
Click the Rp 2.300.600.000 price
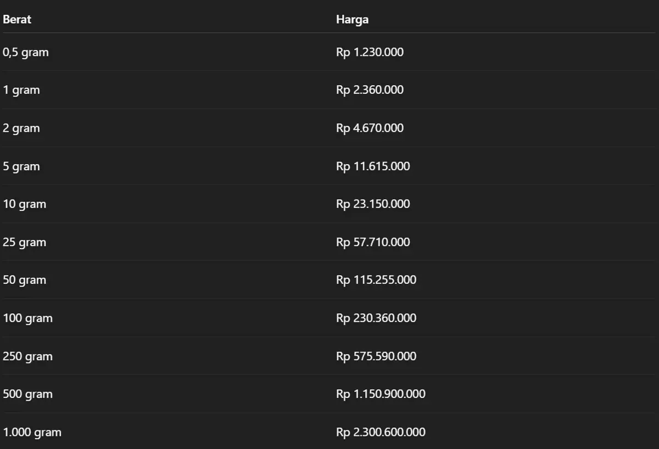(x=381, y=433)
